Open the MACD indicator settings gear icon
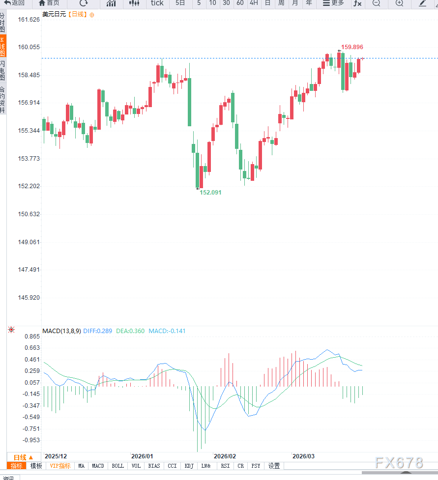Screen dimensions: 438x480 [11, 330]
